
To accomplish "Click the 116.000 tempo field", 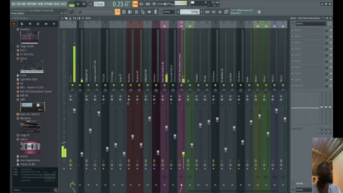I will coord(99,4).
